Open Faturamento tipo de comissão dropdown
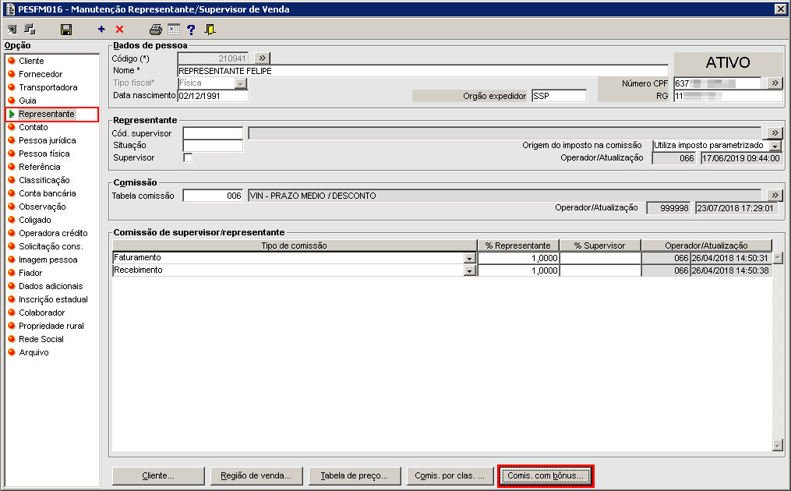791x491 pixels. click(470, 259)
